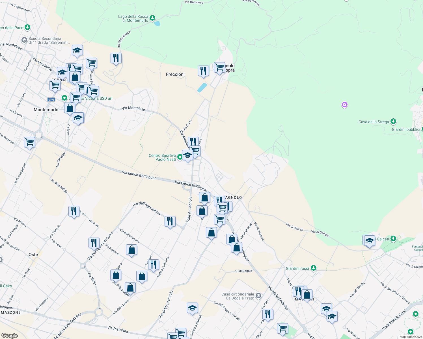Select the restaurant marker on Via Senio
This screenshot has width=423, height=339.
click(x=268, y=314)
